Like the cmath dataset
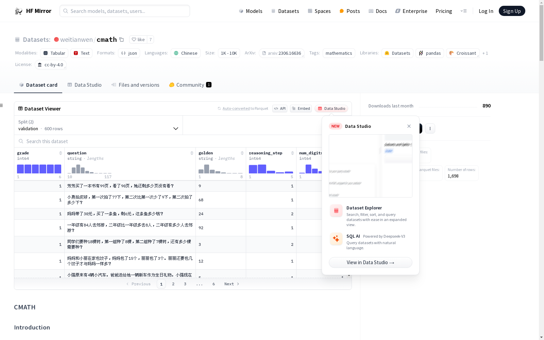This screenshot has width=544, height=340. click(x=138, y=39)
